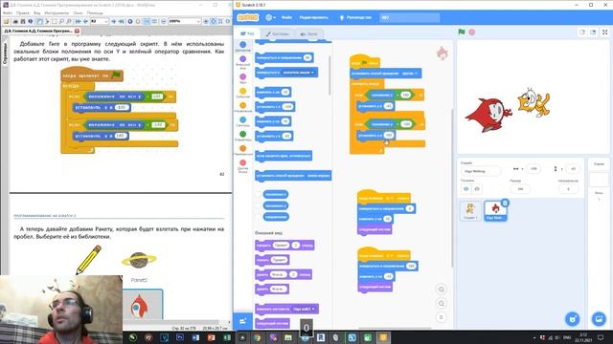Tick the положение y reporter checkbox
Screen dimensions: 613x344
[x=258, y=205]
